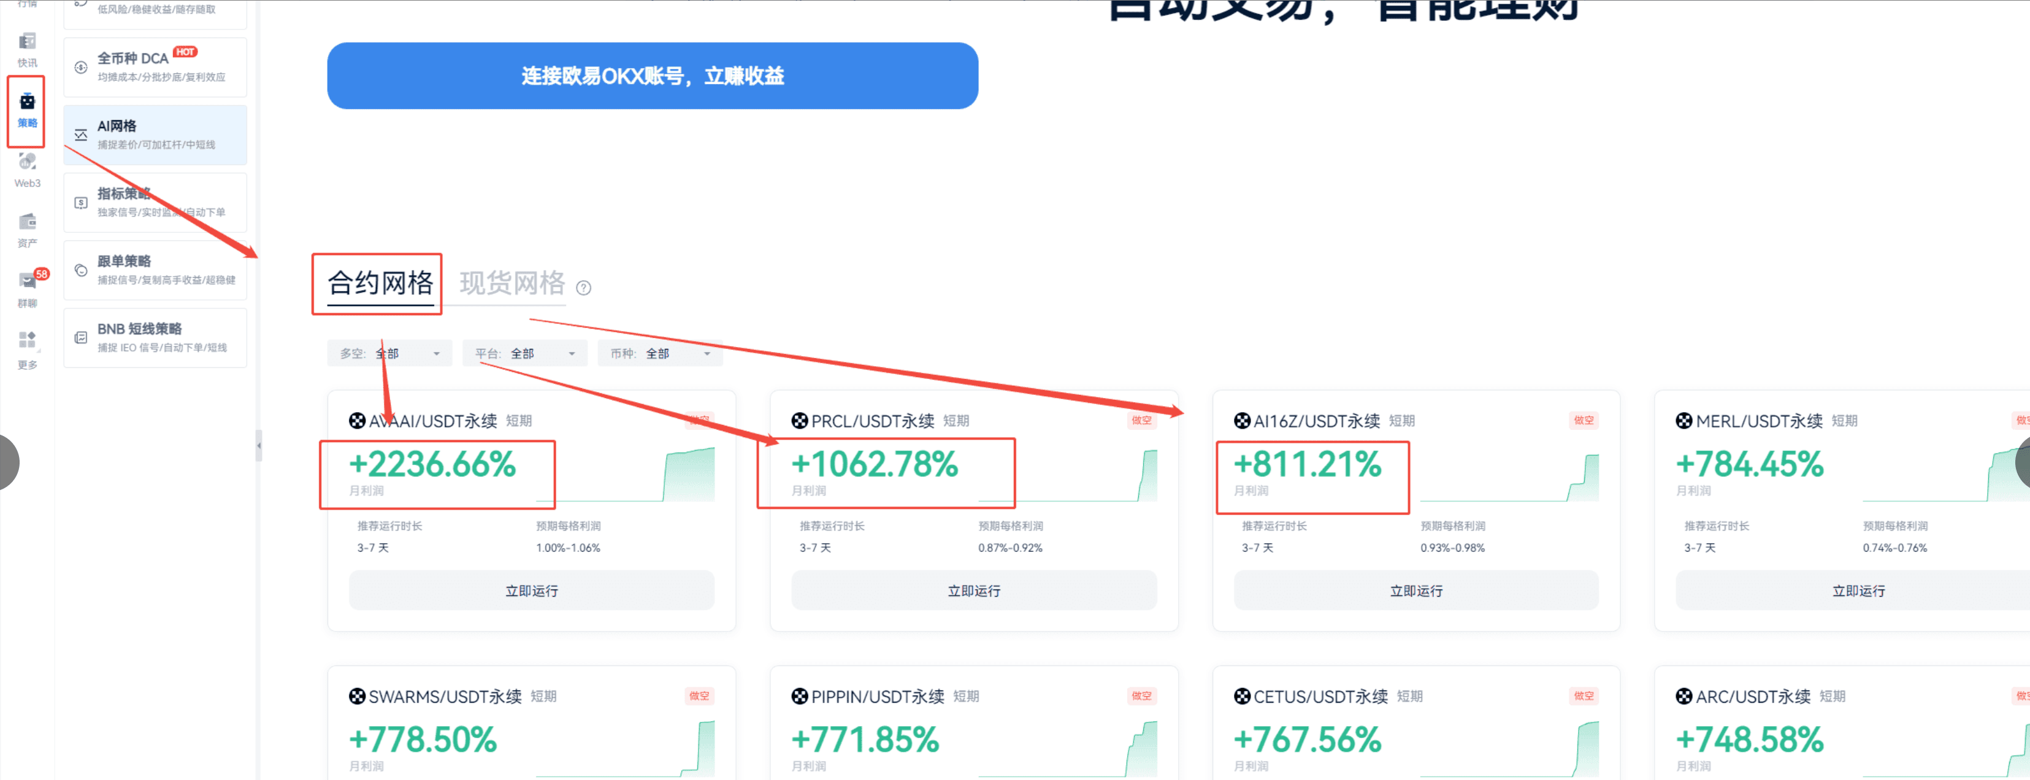Click 连接欧易OKX账号，立赚收益 button
Viewport: 2030px width, 780px height.
[653, 75]
